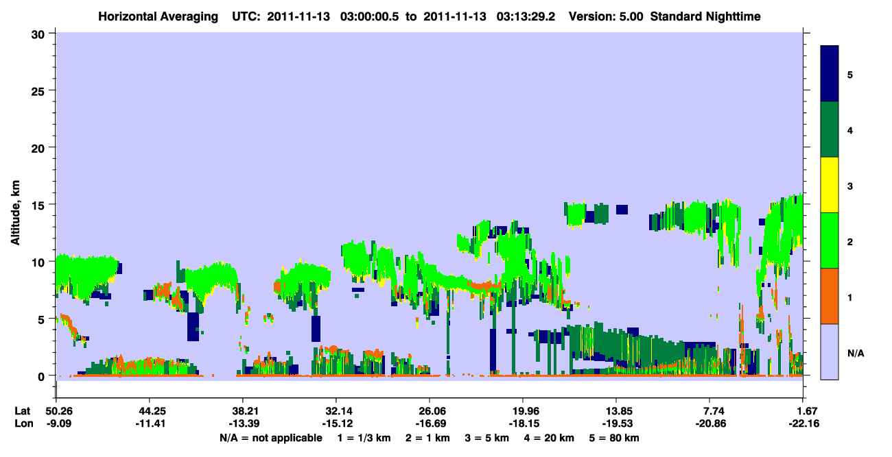Click the dark blue colorbar segment labeled 5
The image size is (892, 457).
pyautogui.click(x=830, y=73)
